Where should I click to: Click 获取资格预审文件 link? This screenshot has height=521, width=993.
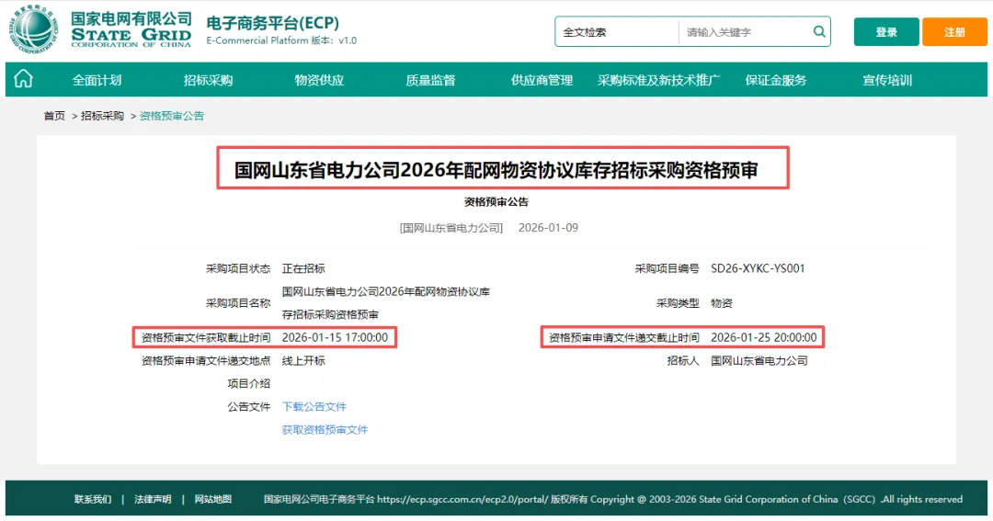[x=325, y=430]
